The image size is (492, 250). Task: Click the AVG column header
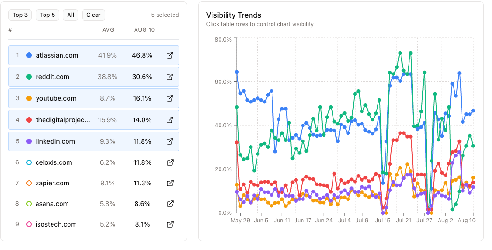coord(108,30)
